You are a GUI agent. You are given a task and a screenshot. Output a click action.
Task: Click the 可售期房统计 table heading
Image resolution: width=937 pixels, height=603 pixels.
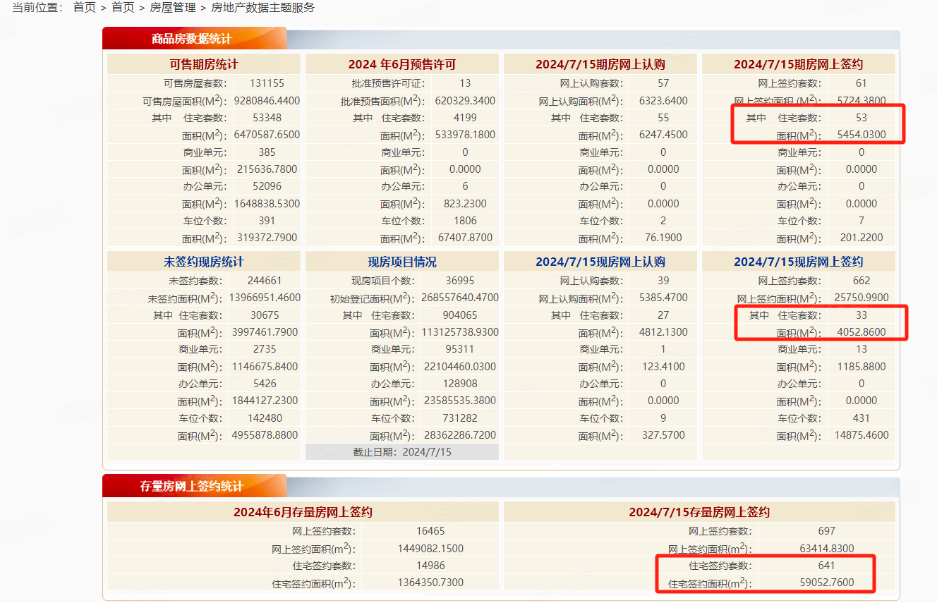click(x=203, y=64)
